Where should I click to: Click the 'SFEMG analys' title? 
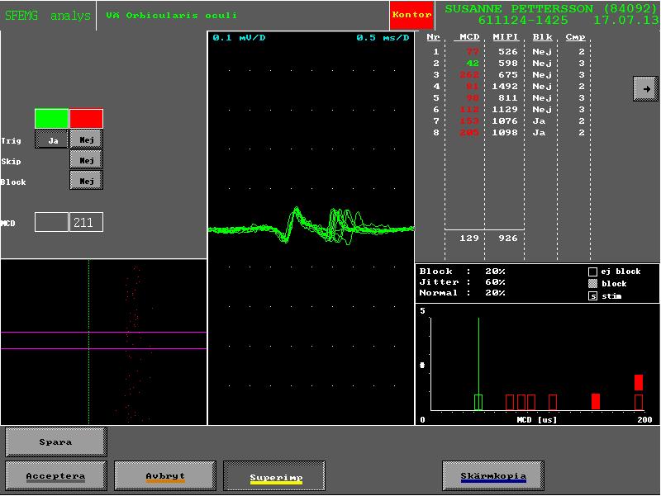[48, 16]
